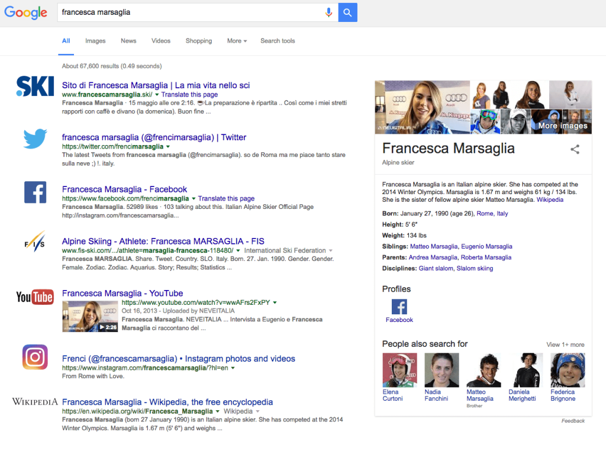
Task: Open the FIS Alpine Skiing athlete result
Action: tap(163, 241)
